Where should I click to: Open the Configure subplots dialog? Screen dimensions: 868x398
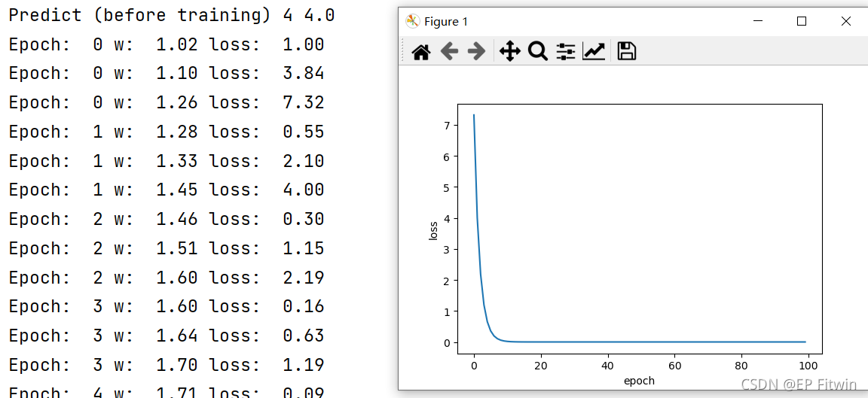[x=566, y=52]
